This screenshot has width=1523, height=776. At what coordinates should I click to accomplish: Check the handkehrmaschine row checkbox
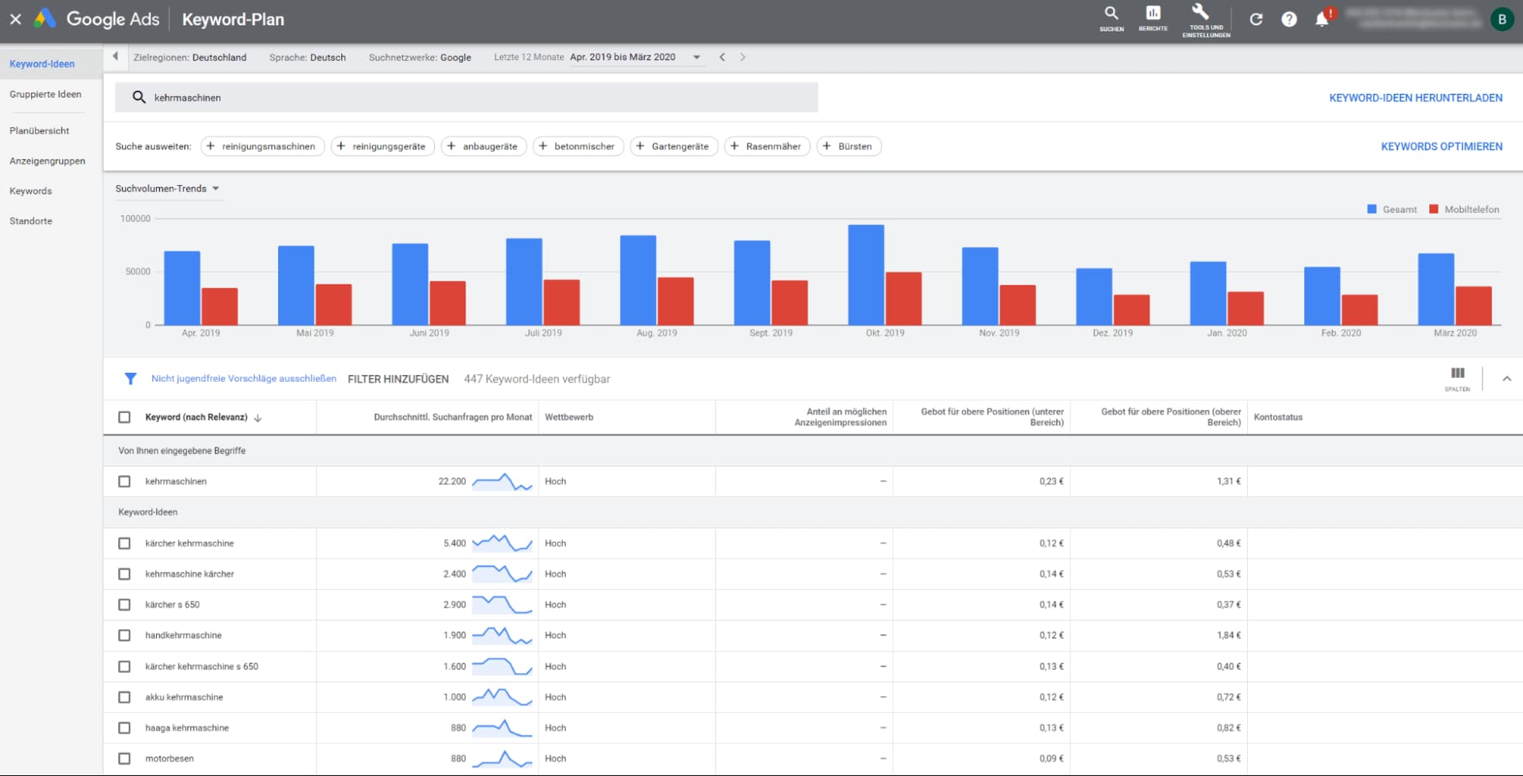pyautogui.click(x=124, y=635)
